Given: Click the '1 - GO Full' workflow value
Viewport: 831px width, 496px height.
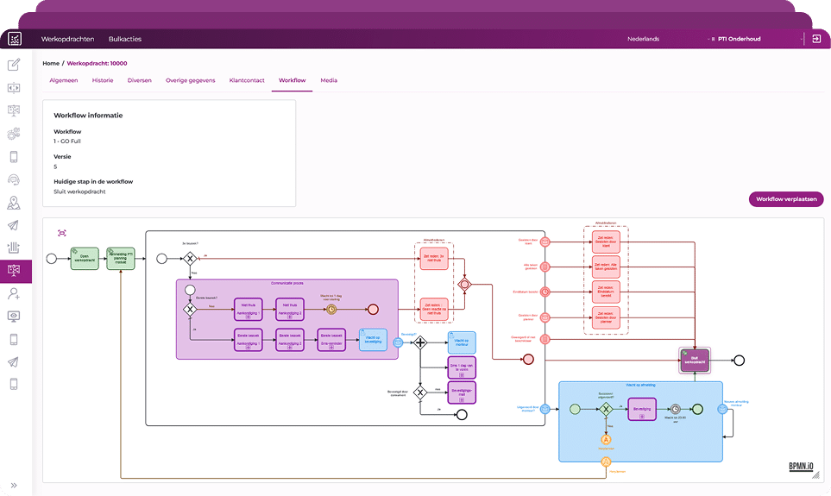Looking at the screenshot, I should click(x=67, y=141).
